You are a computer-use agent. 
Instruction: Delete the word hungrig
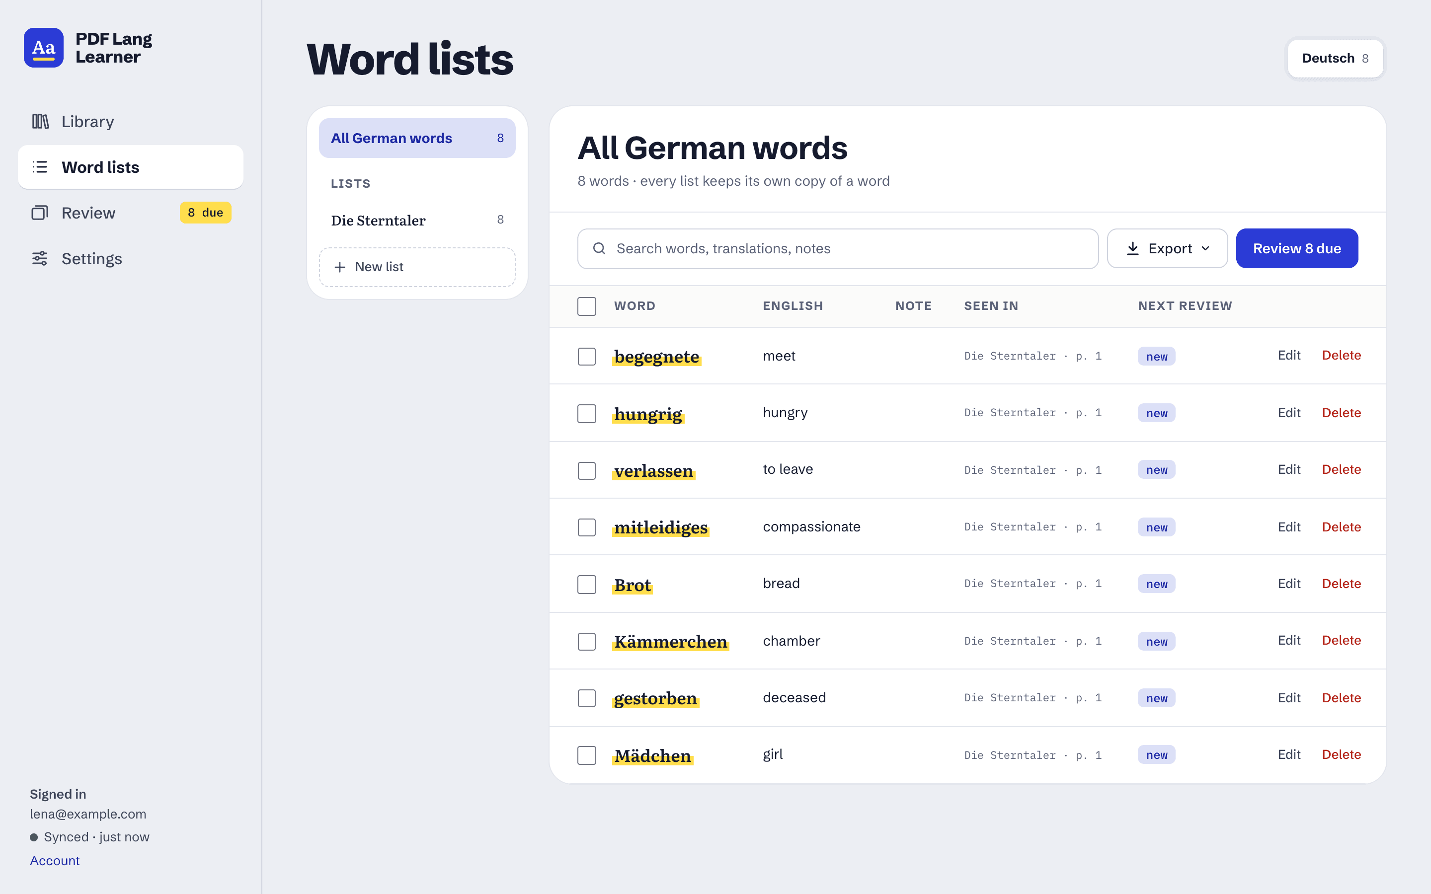pos(1341,413)
